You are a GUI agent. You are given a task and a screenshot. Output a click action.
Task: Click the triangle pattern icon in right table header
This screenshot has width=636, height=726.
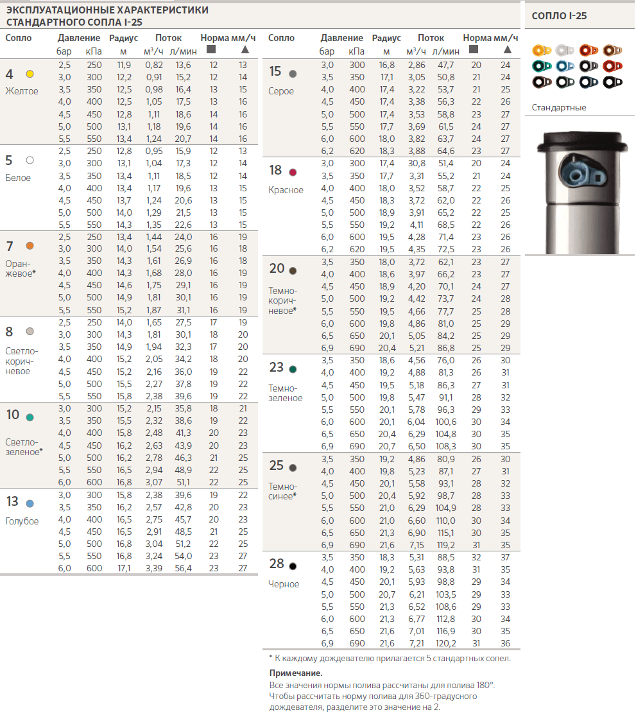pyautogui.click(x=507, y=49)
